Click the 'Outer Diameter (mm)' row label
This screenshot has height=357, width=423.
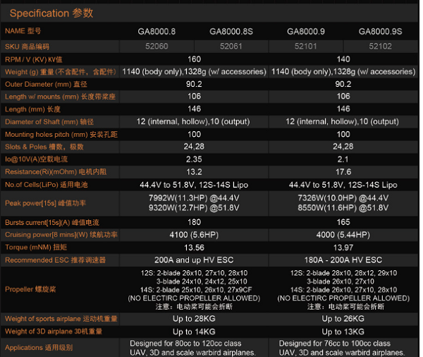pos(46,84)
